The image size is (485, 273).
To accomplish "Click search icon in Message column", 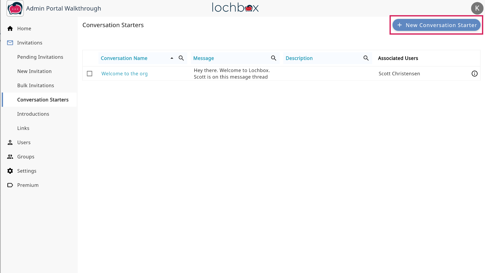I will click(x=274, y=58).
